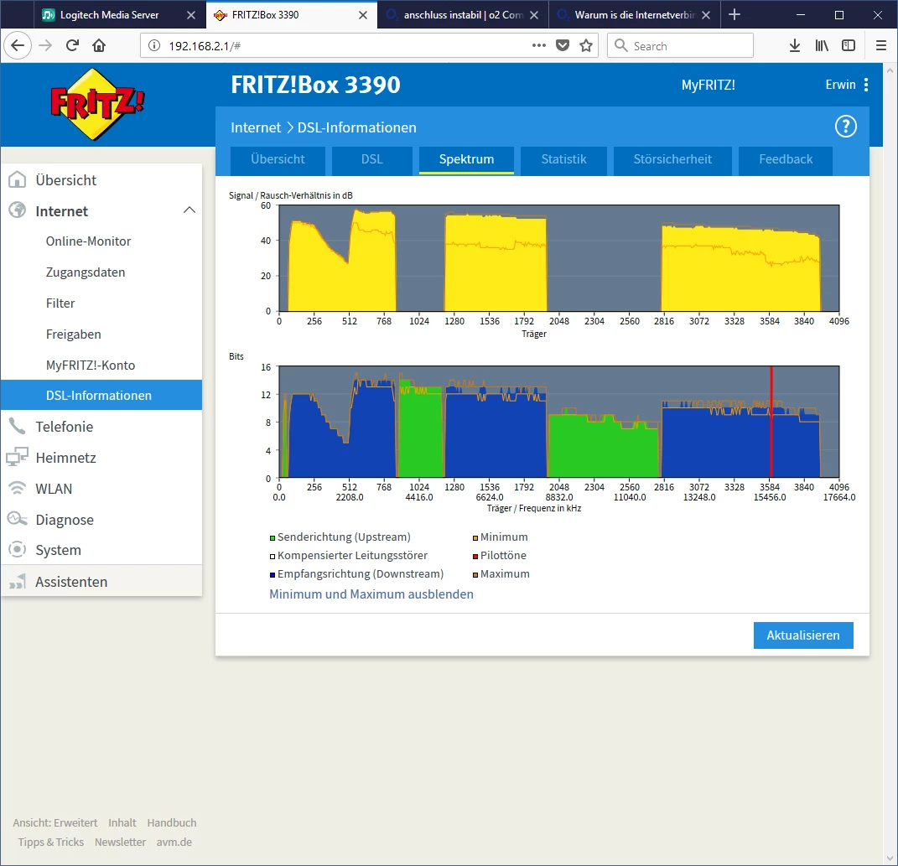
Task: Open a new browser tab with plus
Action: 734,15
